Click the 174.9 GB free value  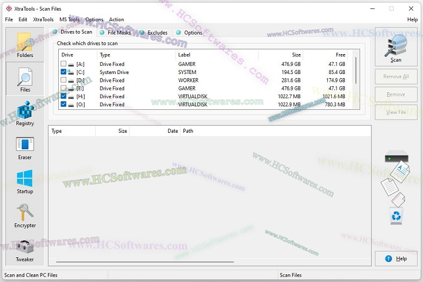tap(335, 80)
